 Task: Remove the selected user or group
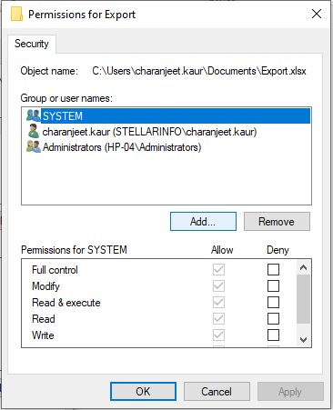click(277, 222)
